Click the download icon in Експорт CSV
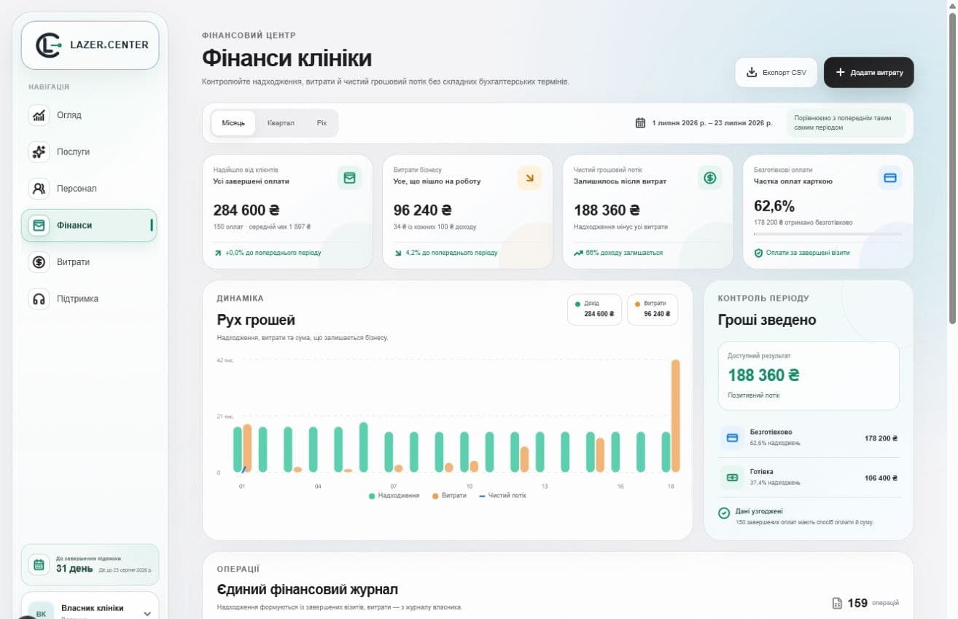The width and height of the screenshot is (958, 619). [x=752, y=72]
